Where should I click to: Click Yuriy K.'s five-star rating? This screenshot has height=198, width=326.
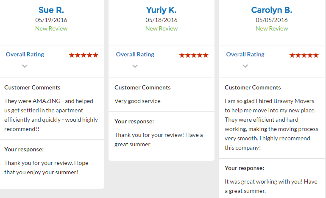[194, 55]
